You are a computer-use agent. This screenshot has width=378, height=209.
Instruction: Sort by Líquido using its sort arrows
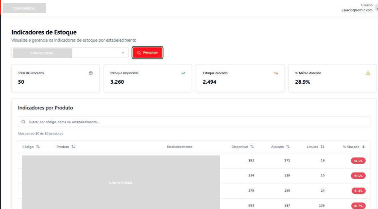click(x=322, y=147)
